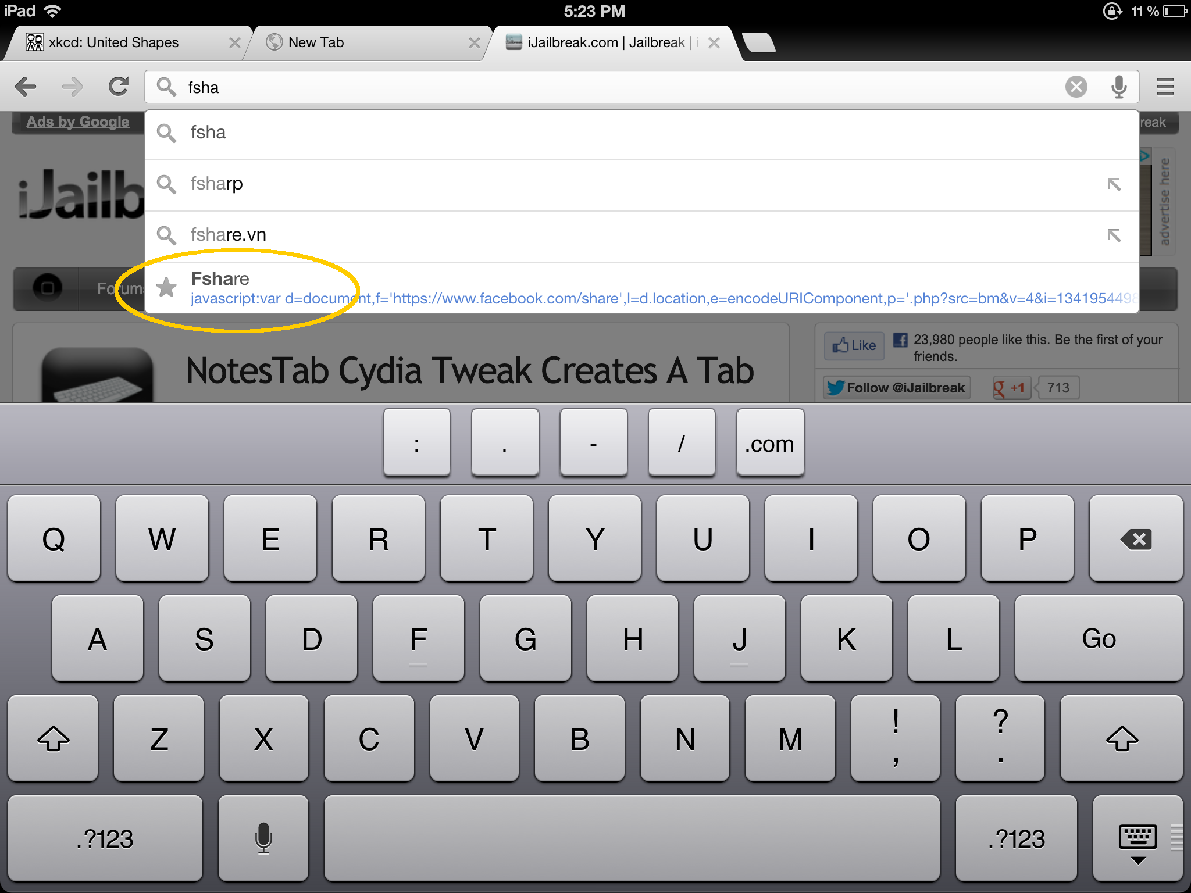The image size is (1191, 893).
Task: Tap the hyphen shortcut key above the keyboard
Action: 594,443
